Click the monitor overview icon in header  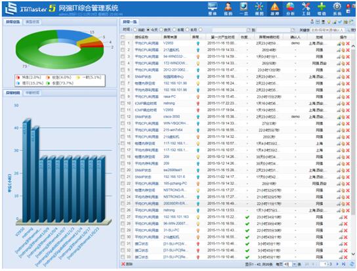click(x=213, y=9)
